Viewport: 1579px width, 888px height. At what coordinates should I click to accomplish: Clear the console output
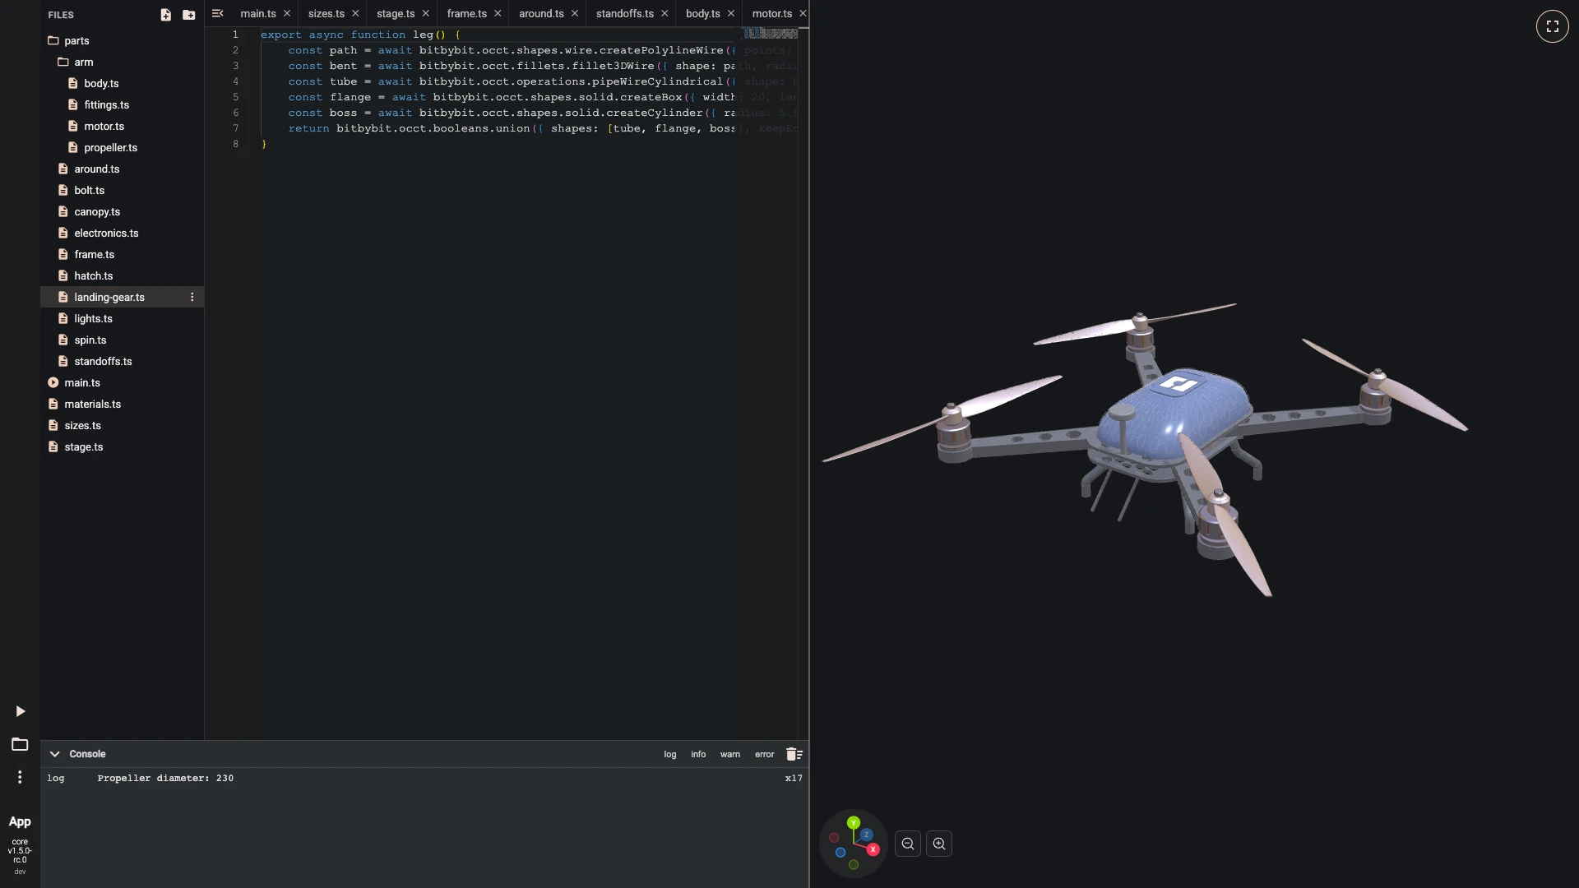[x=794, y=754]
